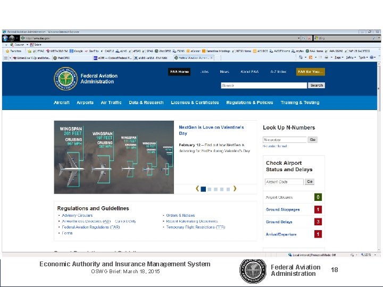
Task: Open recent pages dropdown beside Forward button
Action: coord(16,38)
